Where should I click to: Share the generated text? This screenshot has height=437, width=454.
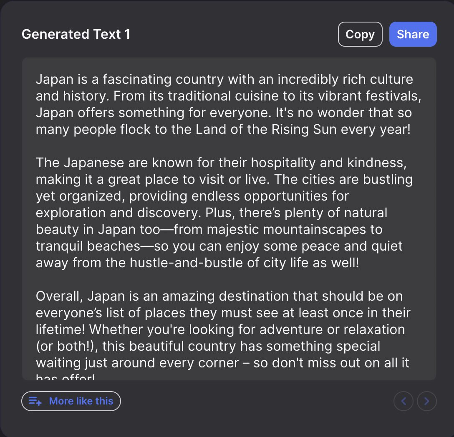(413, 34)
